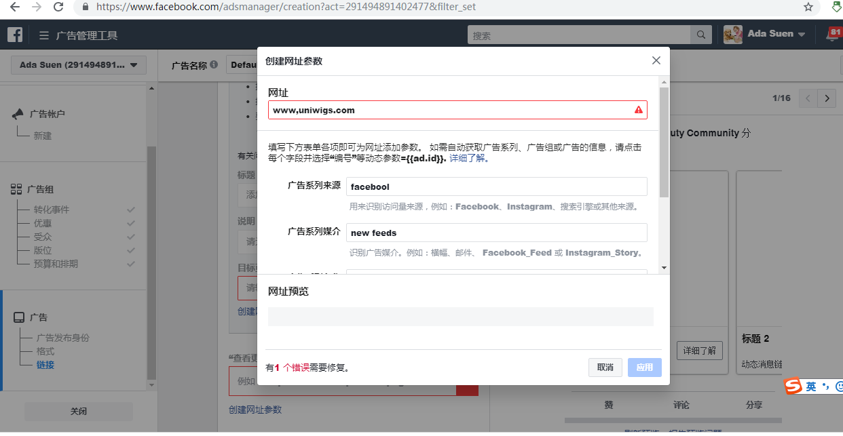Go to next preview with right arrow
Viewport: 843px width, 436px height.
click(826, 98)
